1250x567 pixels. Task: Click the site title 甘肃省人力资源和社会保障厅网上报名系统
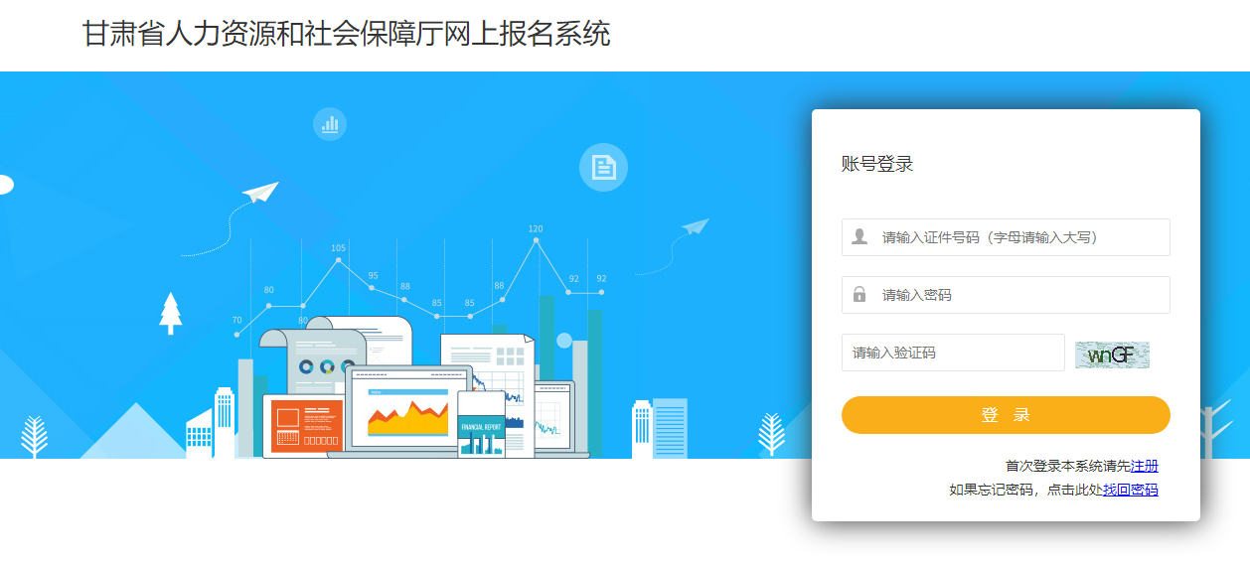click(x=346, y=34)
